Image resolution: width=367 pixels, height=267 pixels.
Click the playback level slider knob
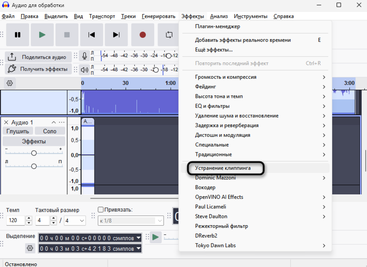[156, 70]
